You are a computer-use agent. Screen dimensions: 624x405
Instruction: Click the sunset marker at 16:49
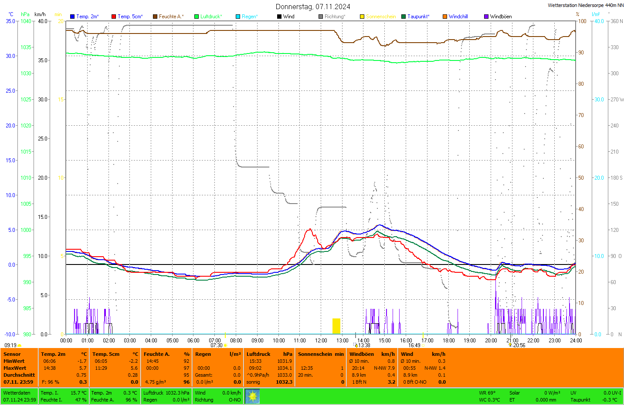click(x=423, y=345)
